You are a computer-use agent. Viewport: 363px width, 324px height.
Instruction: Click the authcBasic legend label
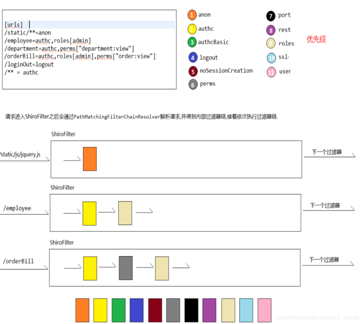coord(213,42)
